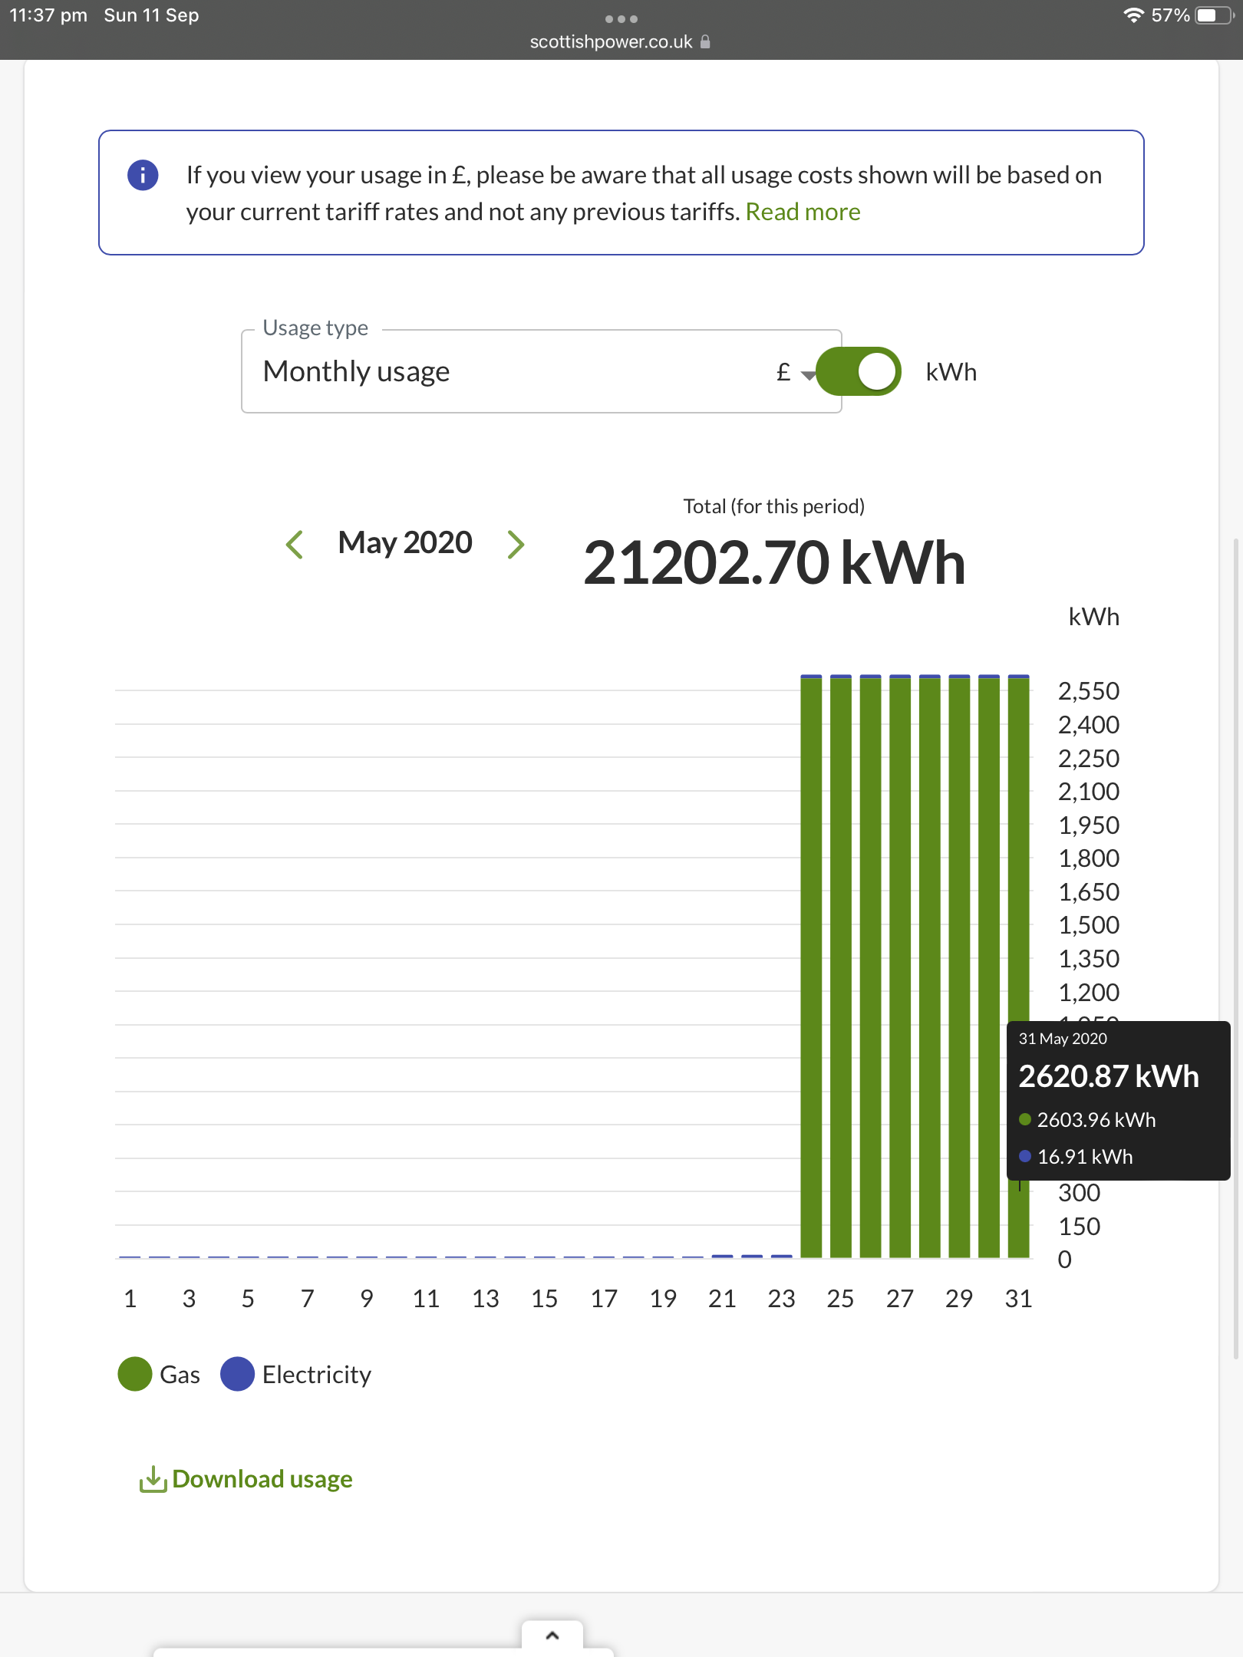Tap the battery icon in status bar
Image resolution: width=1243 pixels, height=1657 pixels.
pos(1213,15)
